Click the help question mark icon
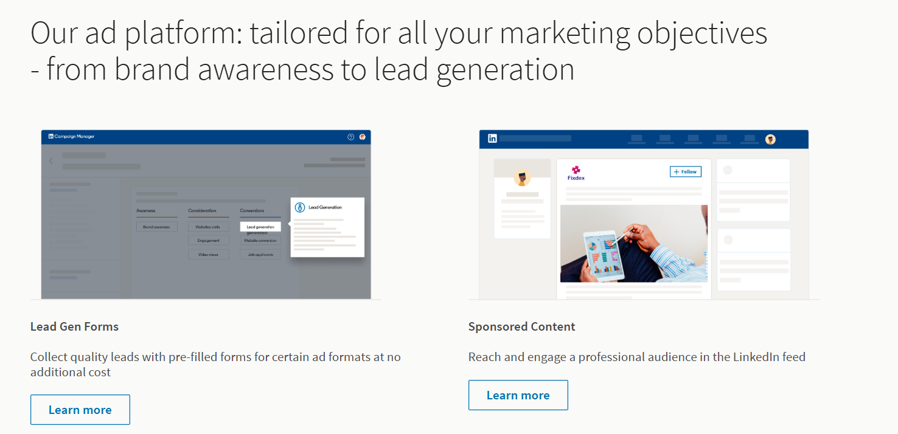 coord(350,137)
